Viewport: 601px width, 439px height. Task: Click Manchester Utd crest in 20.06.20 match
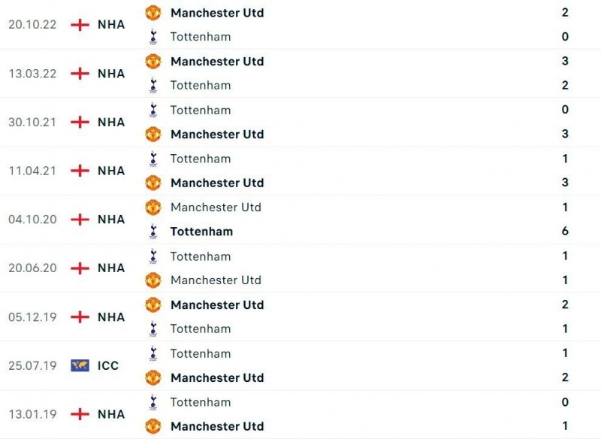[153, 280]
